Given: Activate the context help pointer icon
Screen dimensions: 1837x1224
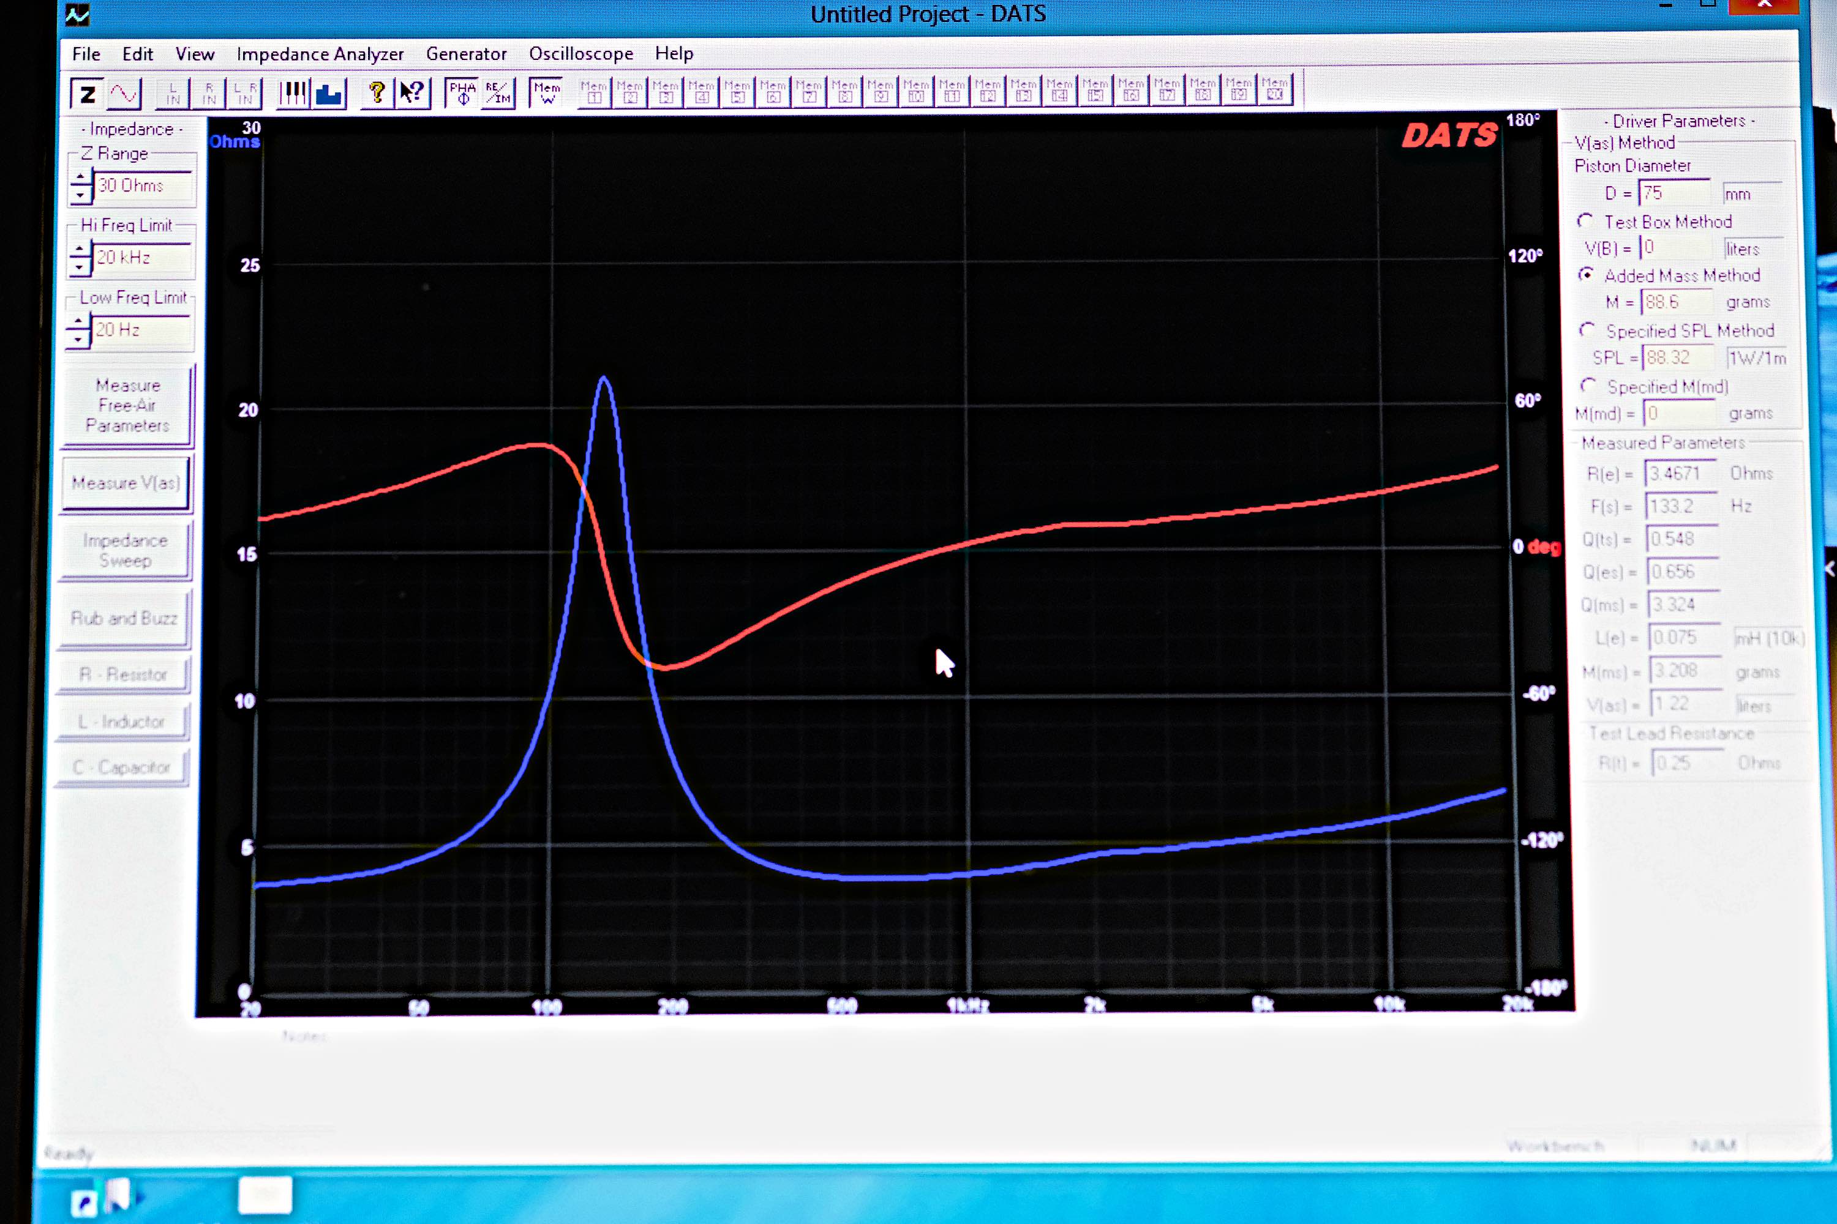Looking at the screenshot, I should tap(412, 94).
